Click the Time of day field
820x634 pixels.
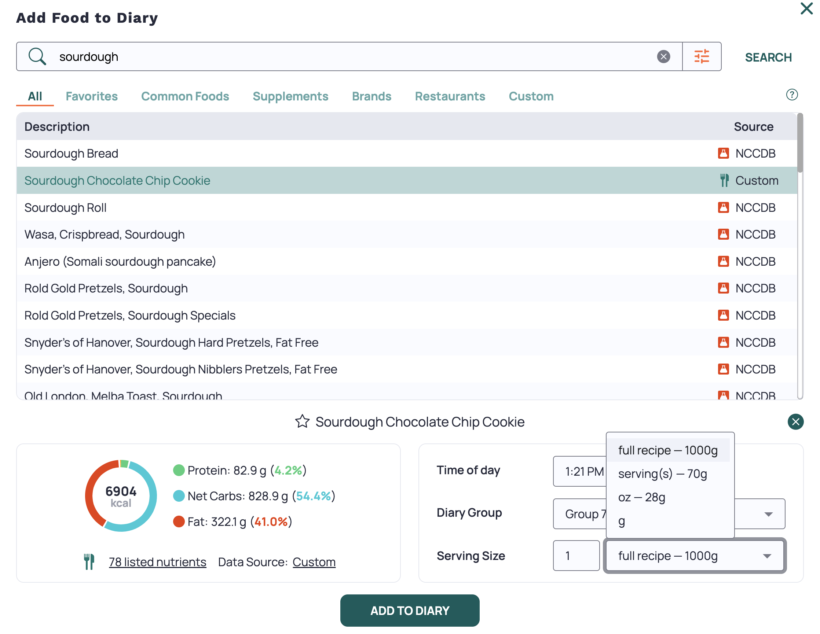(579, 472)
